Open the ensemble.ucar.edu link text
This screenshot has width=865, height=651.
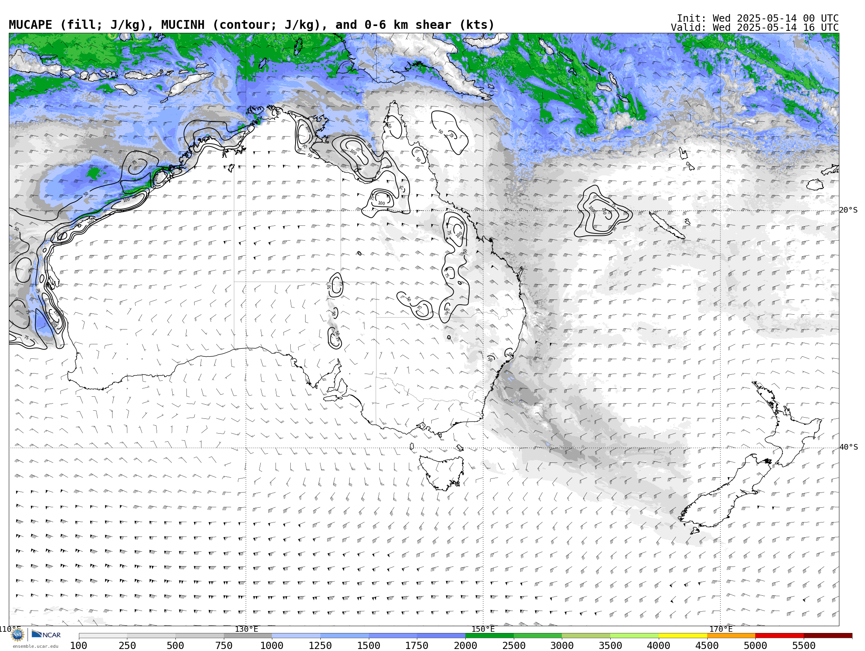click(35, 646)
